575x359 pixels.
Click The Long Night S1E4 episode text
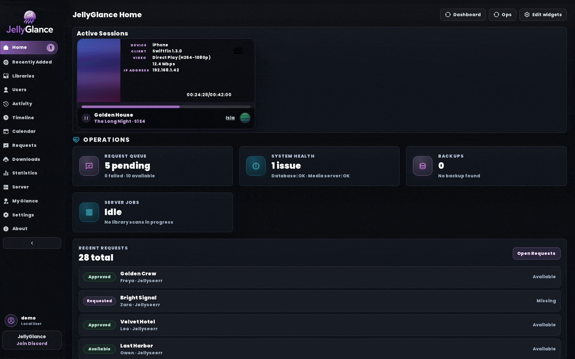tap(119, 122)
